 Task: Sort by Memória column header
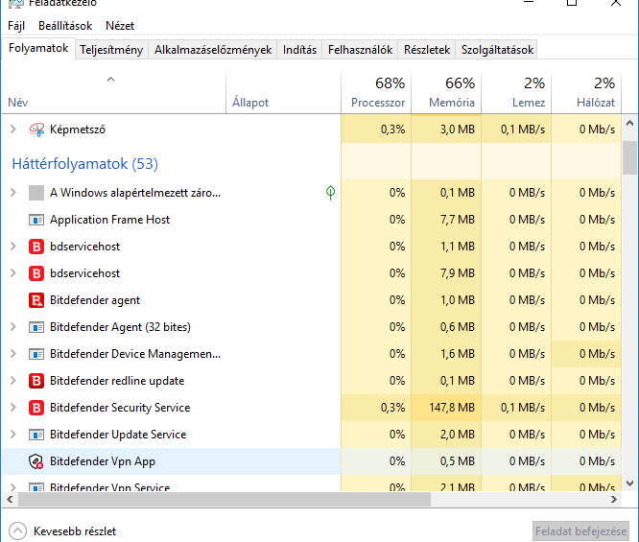446,94
